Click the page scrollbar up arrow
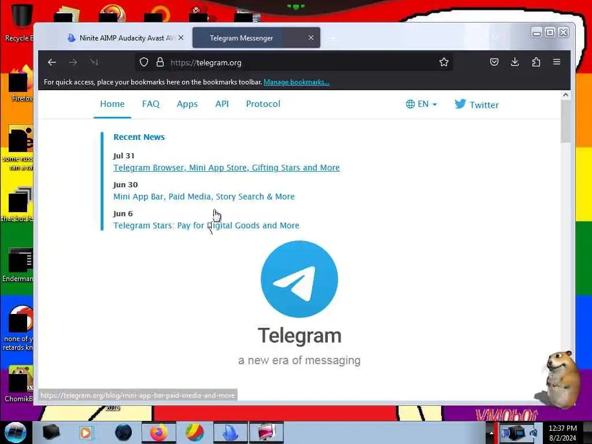The width and height of the screenshot is (592, 444). [x=565, y=95]
